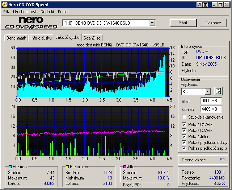Click the date 9 Nov 2005

206,64
